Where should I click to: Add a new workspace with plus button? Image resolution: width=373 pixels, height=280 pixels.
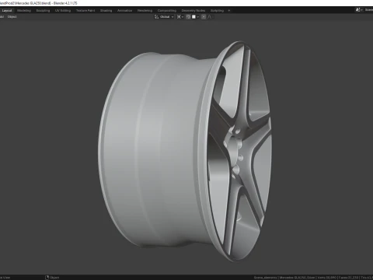coord(229,11)
